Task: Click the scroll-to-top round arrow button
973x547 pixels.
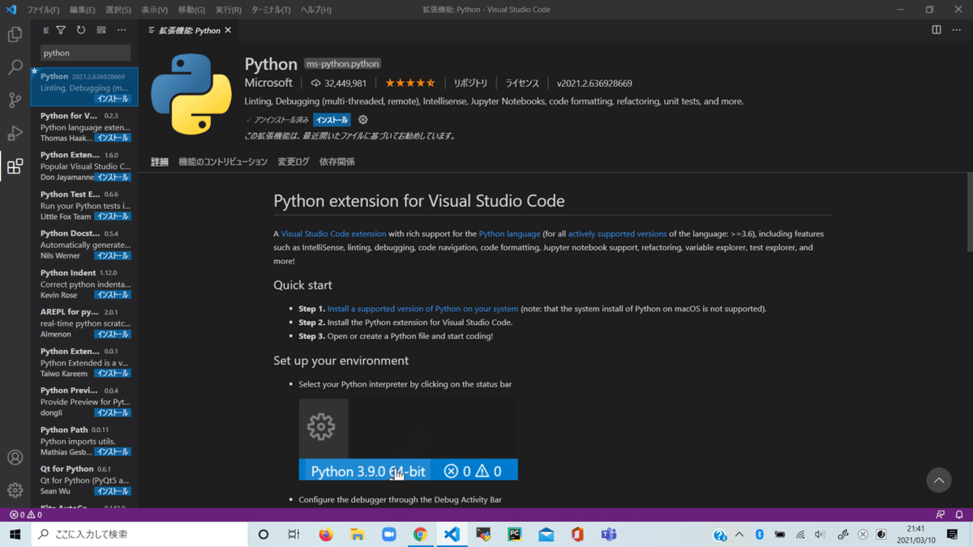Action: 938,480
